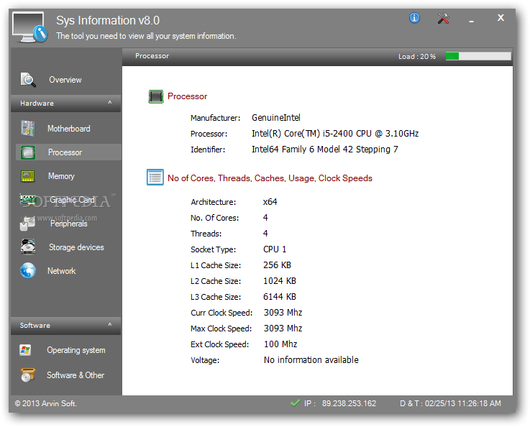Select the Processor label in the sidebar
Viewport: 530px width, 427px height.
click(x=65, y=152)
